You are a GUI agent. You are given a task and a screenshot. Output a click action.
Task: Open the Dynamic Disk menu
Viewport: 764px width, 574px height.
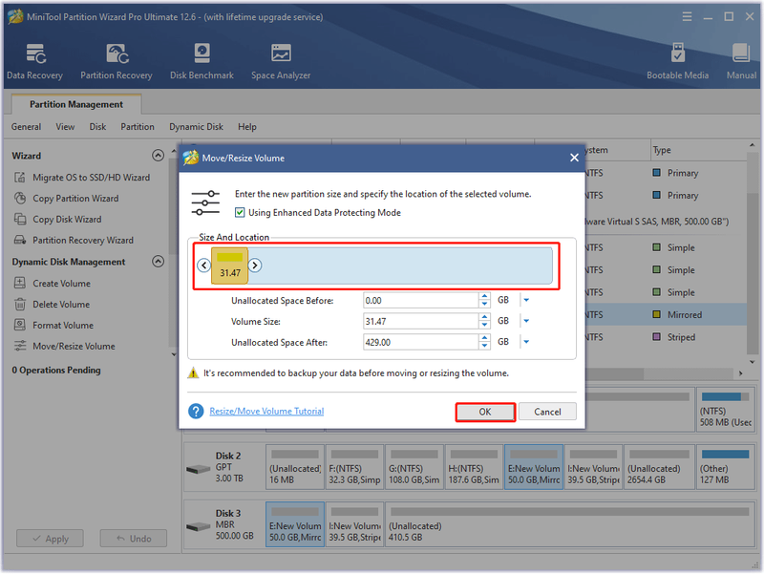(196, 127)
